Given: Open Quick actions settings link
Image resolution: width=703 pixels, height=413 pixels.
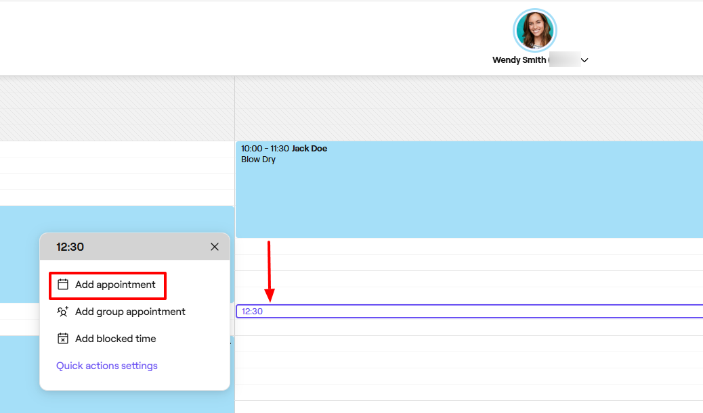Looking at the screenshot, I should click(x=107, y=366).
